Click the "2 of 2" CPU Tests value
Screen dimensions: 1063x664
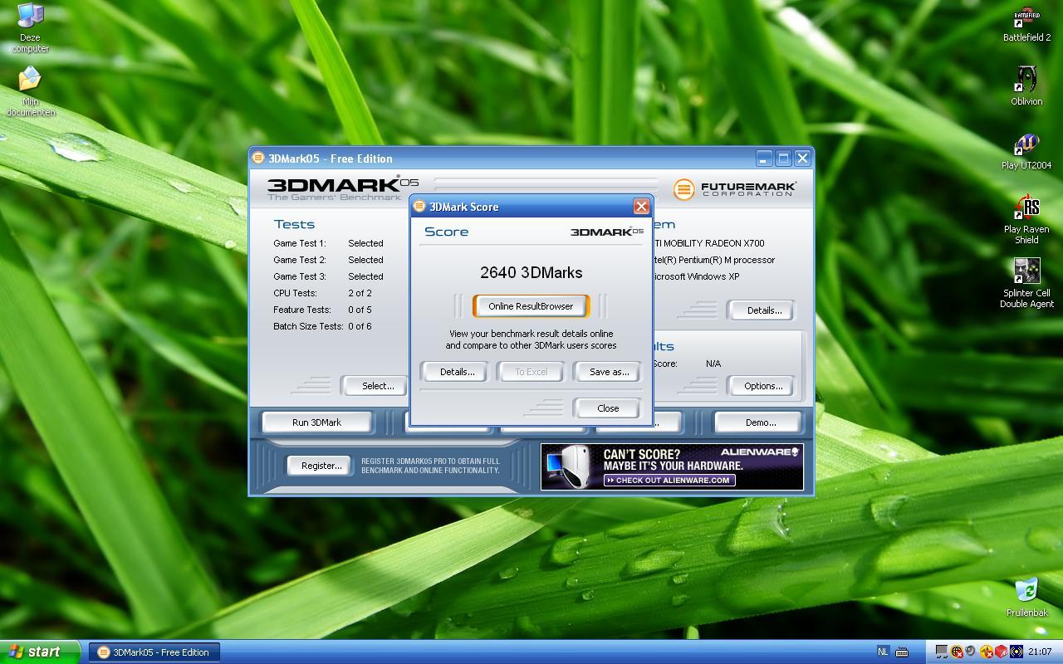pyautogui.click(x=360, y=293)
